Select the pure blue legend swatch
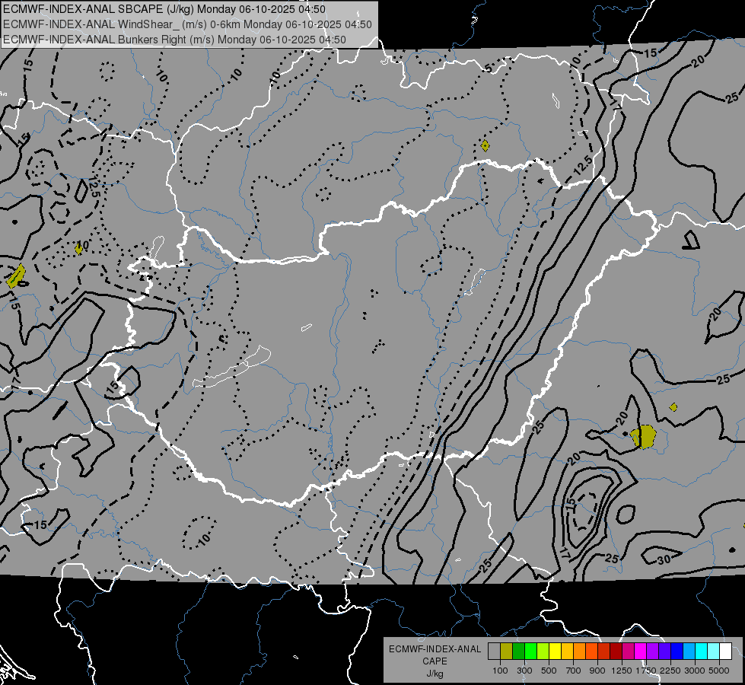Image resolution: width=745 pixels, height=685 pixels. [677, 652]
